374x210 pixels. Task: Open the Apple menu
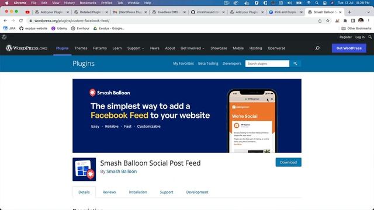coord(6,3)
